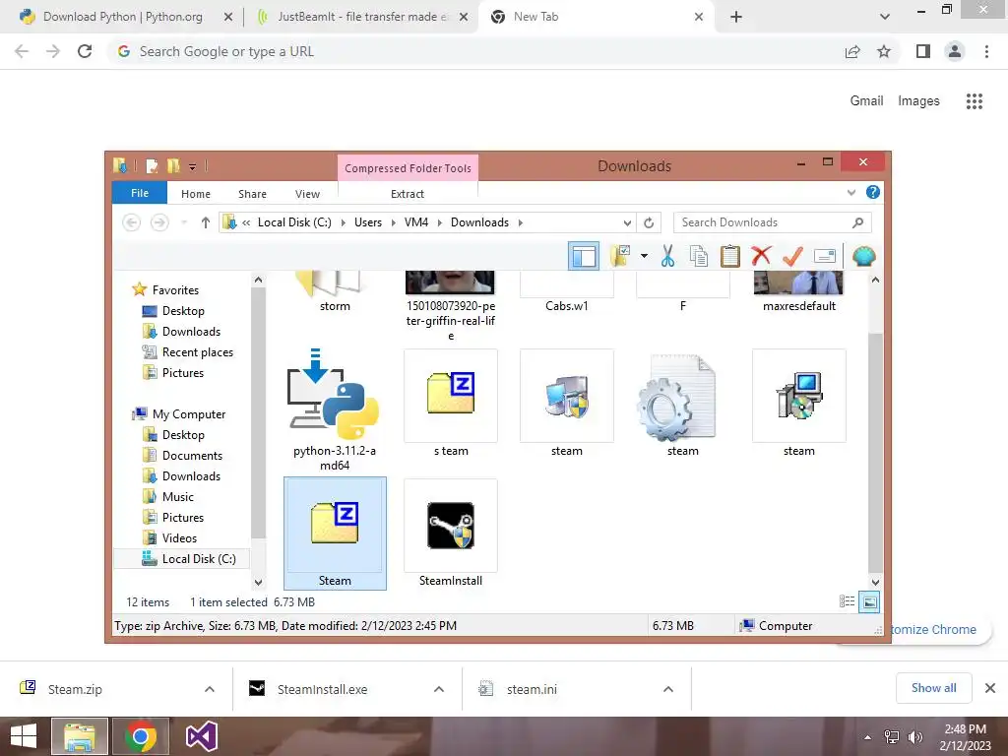Click the clipboard Paste icon

coord(729,256)
